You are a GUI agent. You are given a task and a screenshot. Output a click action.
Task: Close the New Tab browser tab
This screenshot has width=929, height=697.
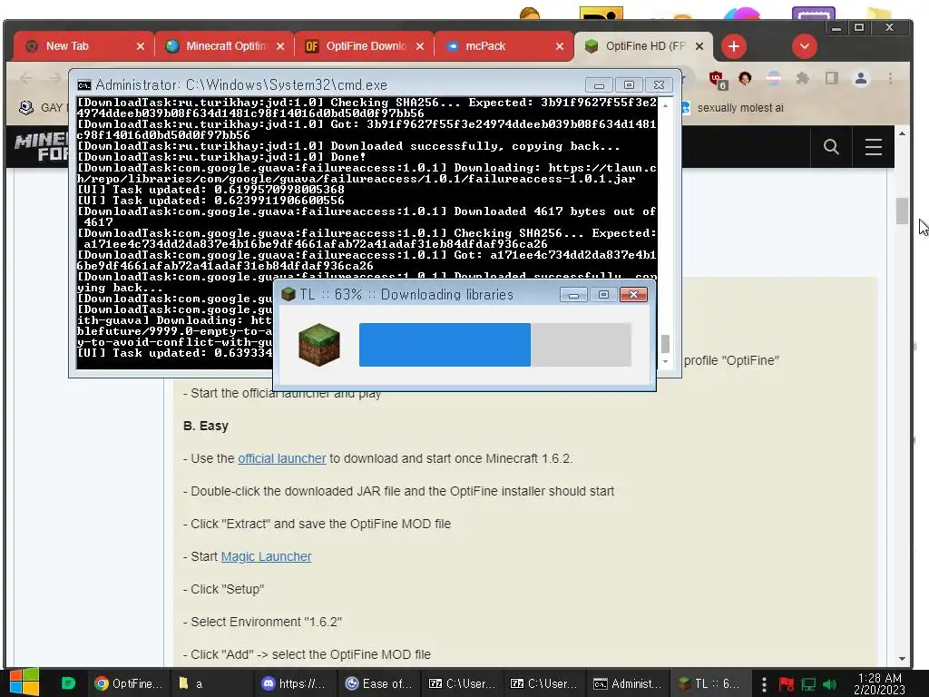(141, 46)
